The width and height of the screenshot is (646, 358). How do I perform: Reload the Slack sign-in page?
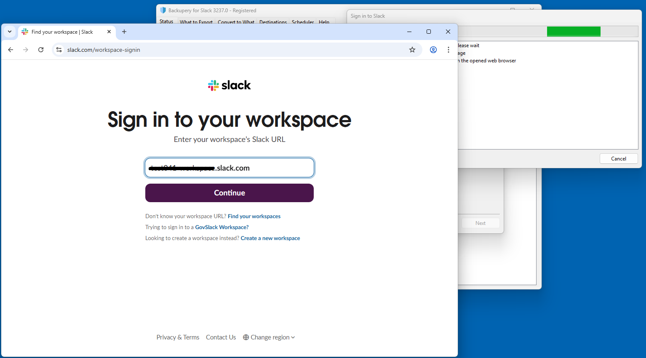tap(41, 50)
